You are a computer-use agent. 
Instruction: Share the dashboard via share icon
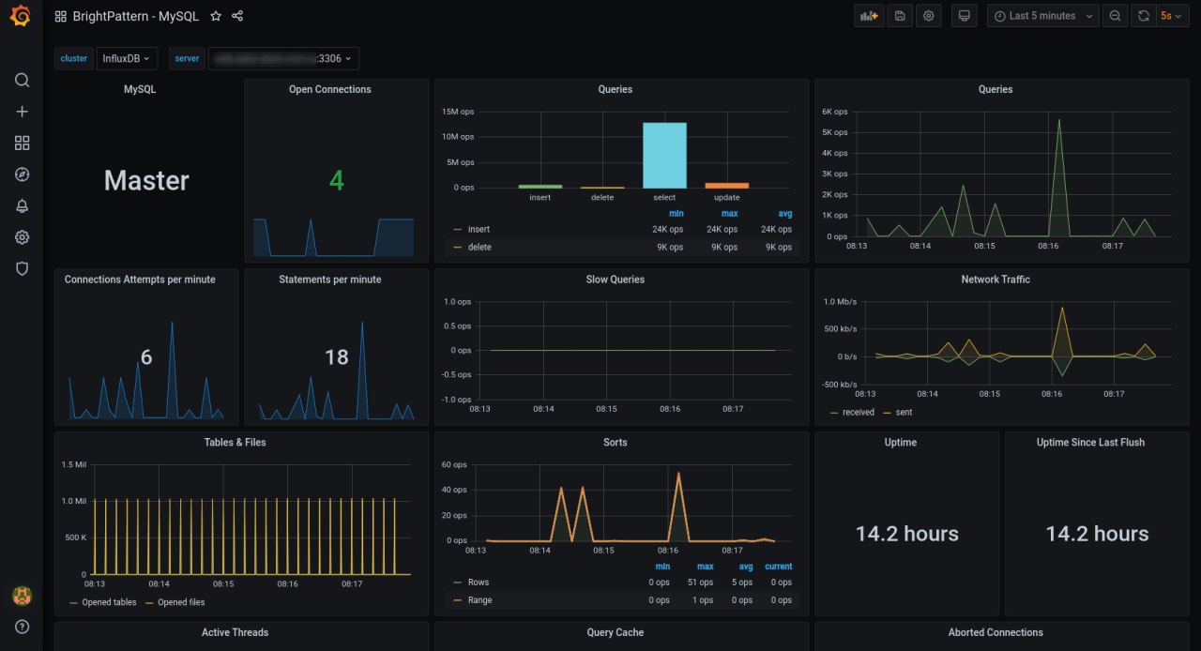click(x=237, y=16)
